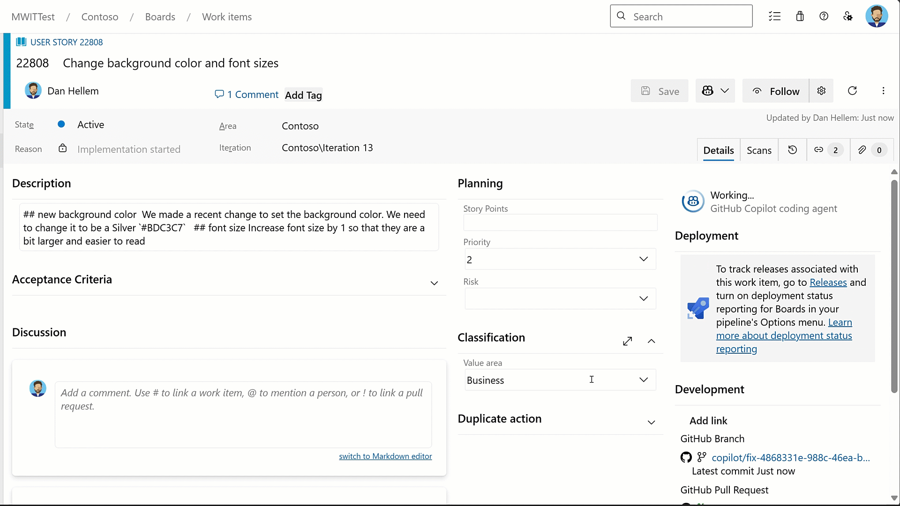Image resolution: width=900 pixels, height=506 pixels.
Task: Click the MWITTest breadcrumb
Action: coord(33,17)
